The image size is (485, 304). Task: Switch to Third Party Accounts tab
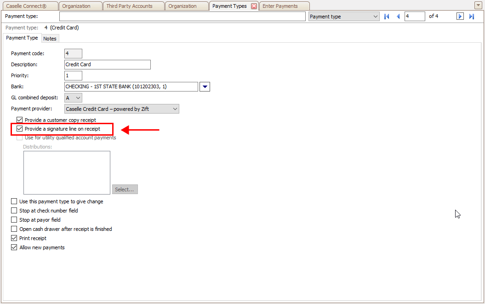[129, 6]
